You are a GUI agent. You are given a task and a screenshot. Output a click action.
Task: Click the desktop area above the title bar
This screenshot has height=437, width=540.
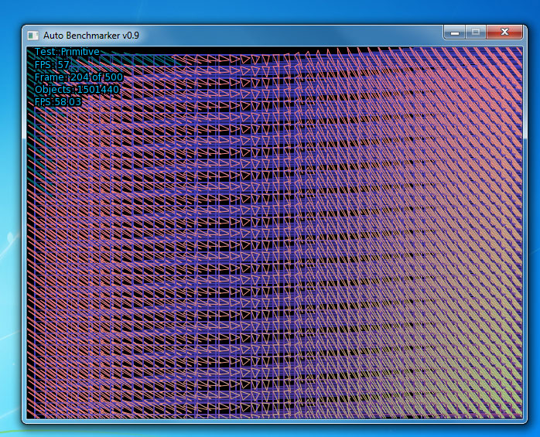click(275, 11)
